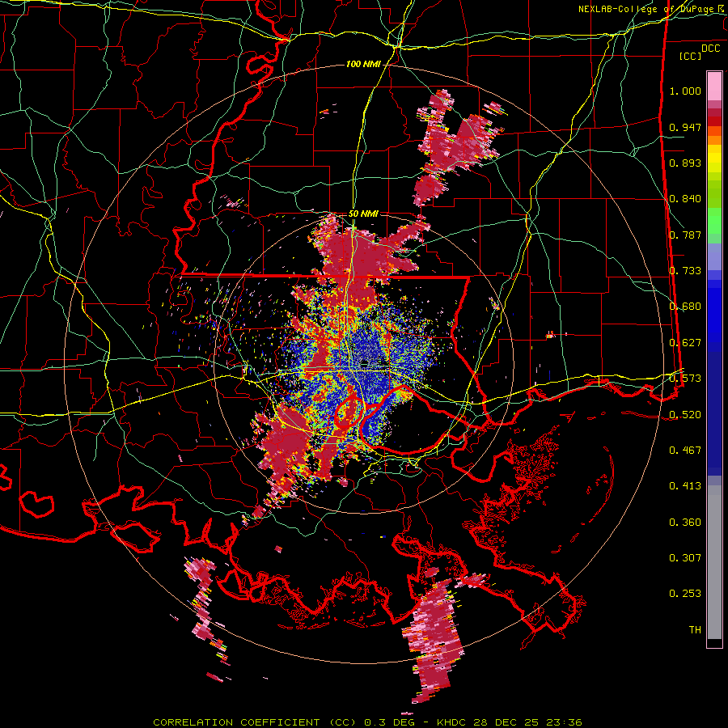Click the 0.520 legend value
The height and width of the screenshot is (728, 728).
[685, 415]
